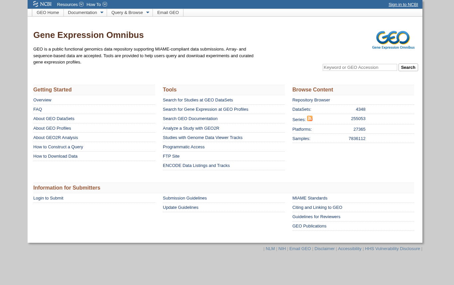Click the Series: label link
The image size is (454, 285).
[x=299, y=120]
